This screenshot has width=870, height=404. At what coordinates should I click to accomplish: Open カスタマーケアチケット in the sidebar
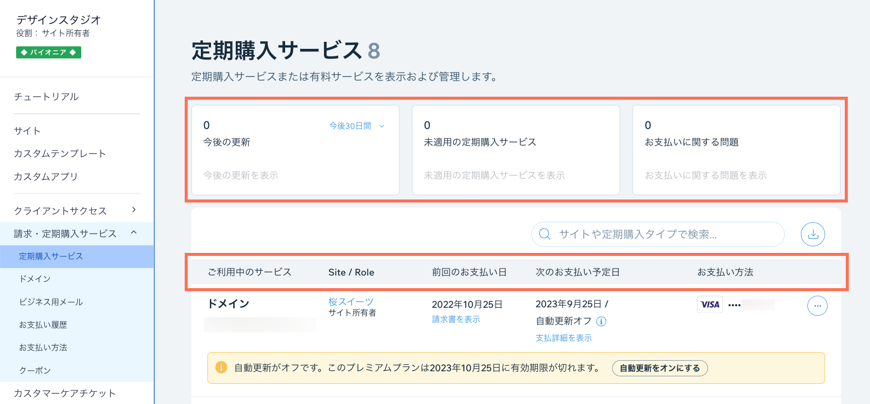tap(65, 393)
